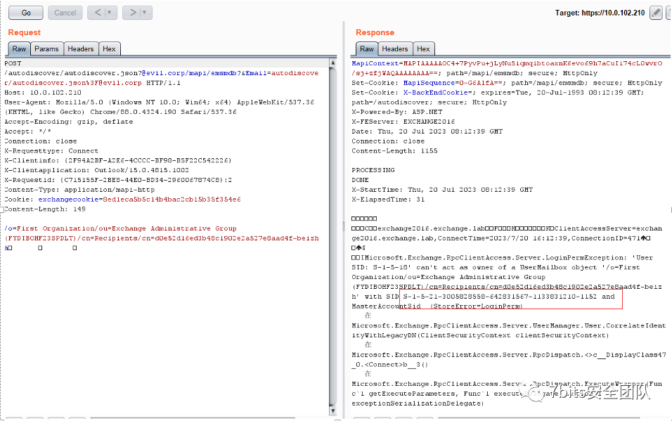Click the SID S-1-5-21 value text
The height and width of the screenshot is (421, 672).
tap(500, 297)
